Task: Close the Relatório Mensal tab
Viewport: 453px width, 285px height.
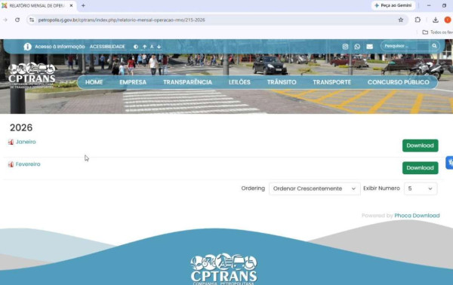Action: tap(71, 5)
